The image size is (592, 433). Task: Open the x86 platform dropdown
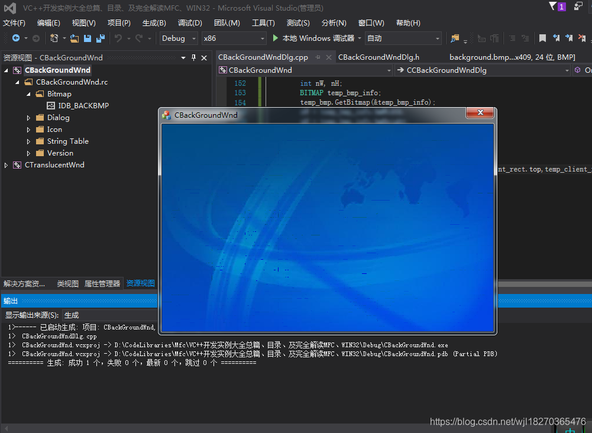(x=234, y=38)
